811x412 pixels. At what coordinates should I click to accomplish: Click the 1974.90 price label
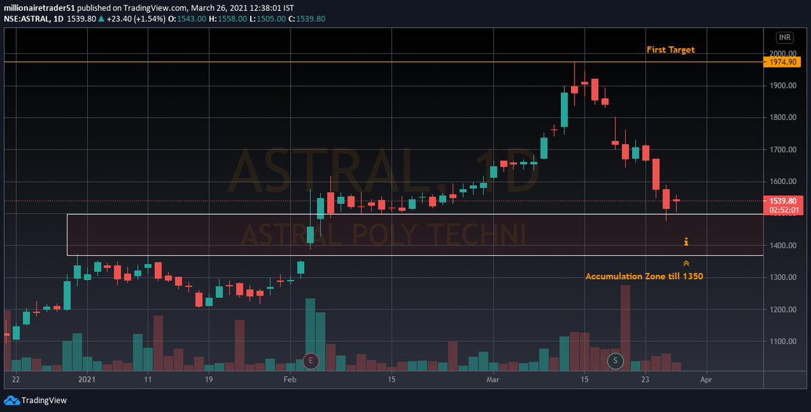(783, 62)
